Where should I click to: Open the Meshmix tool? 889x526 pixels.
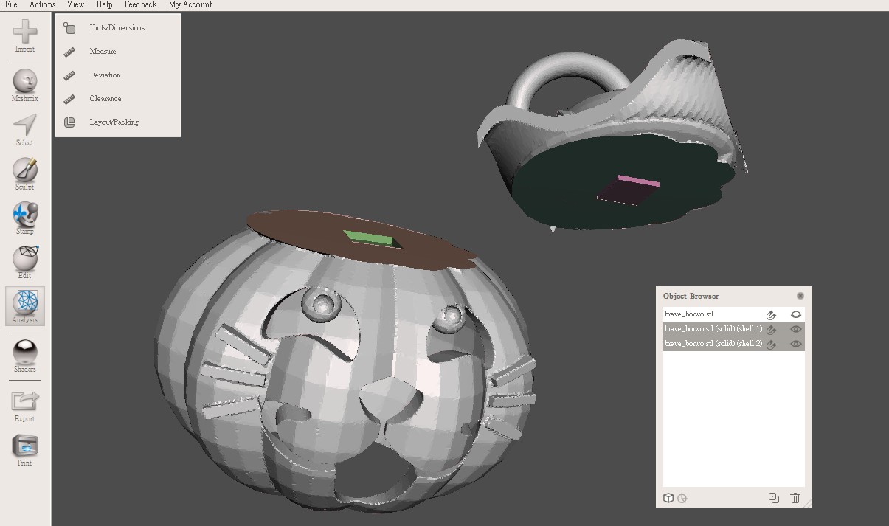coord(25,84)
